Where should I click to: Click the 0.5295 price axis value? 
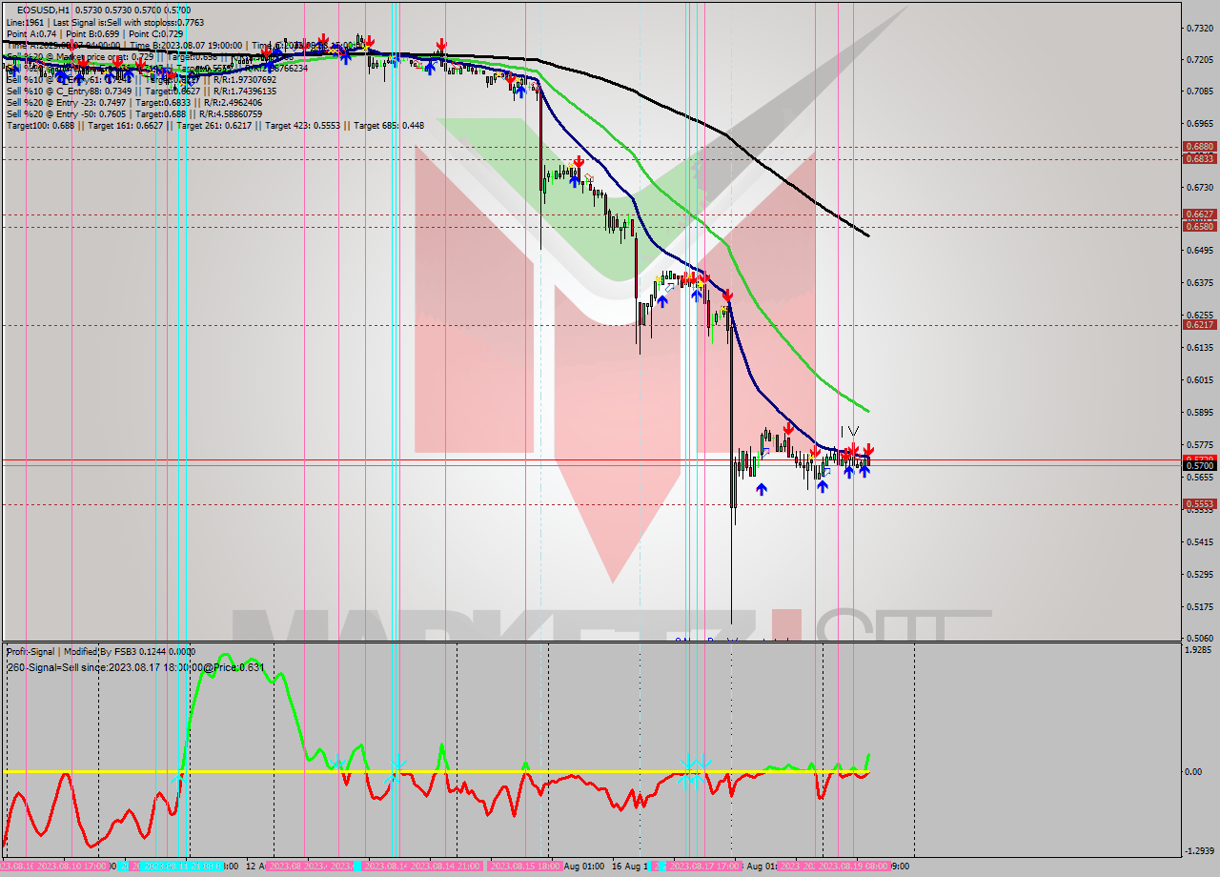(x=1199, y=574)
